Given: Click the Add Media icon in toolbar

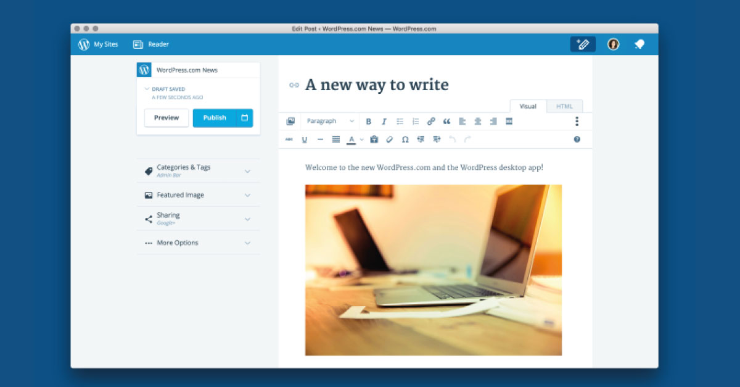Looking at the screenshot, I should pyautogui.click(x=290, y=122).
